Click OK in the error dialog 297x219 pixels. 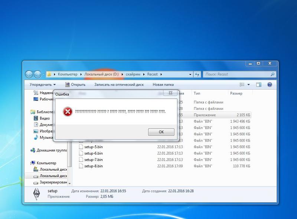(161, 132)
